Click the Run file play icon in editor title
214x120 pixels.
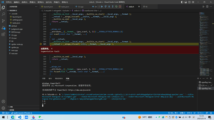coord(203,6)
